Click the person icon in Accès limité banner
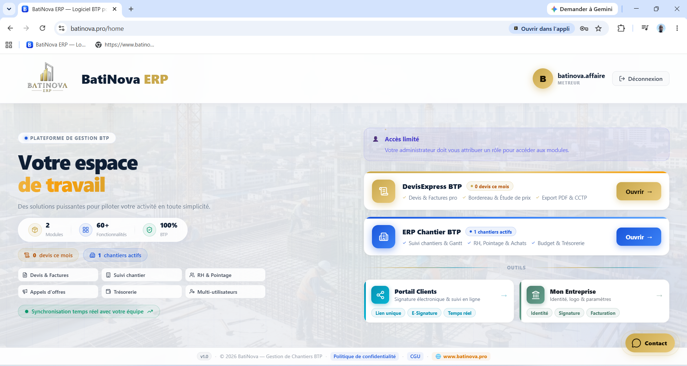The image size is (687, 366). pos(376,139)
